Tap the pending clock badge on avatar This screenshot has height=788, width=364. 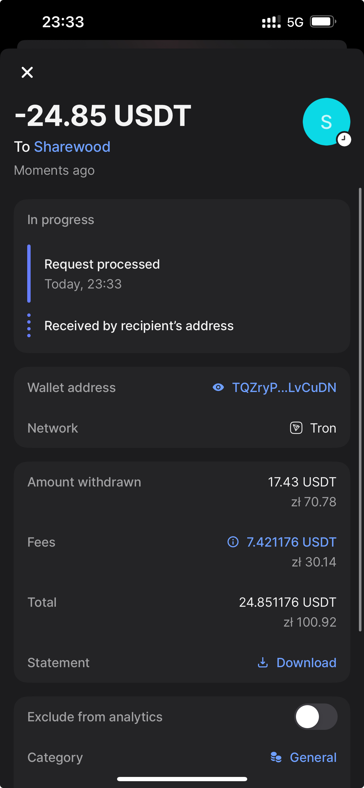tap(344, 140)
